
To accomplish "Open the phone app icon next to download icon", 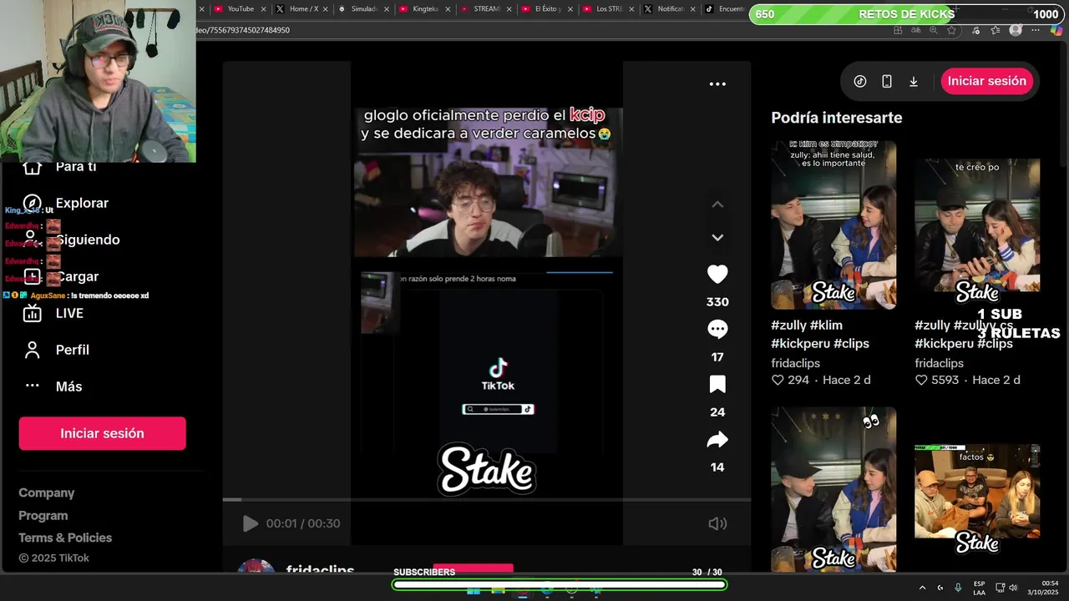I will point(887,81).
